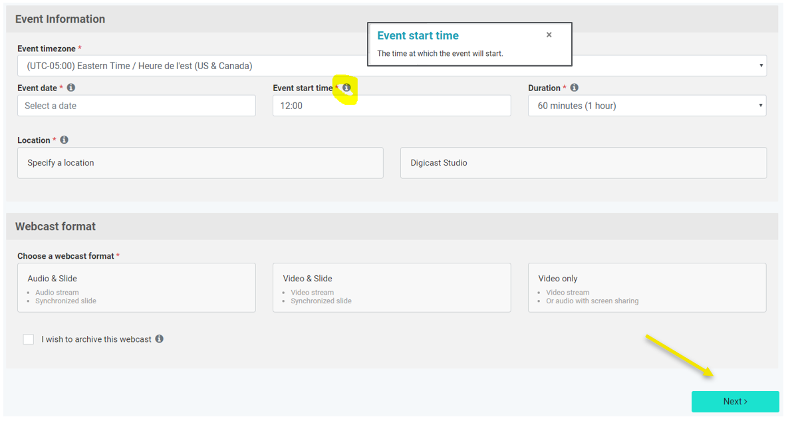
Task: Click the Event start time input showing 12:00
Action: [x=392, y=106]
